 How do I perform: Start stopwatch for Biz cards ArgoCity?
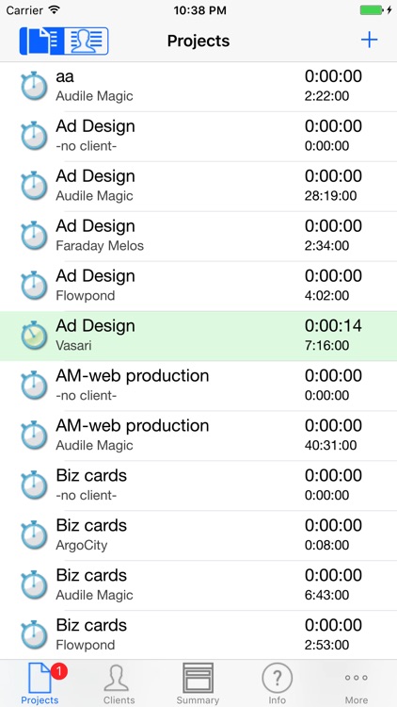34,535
